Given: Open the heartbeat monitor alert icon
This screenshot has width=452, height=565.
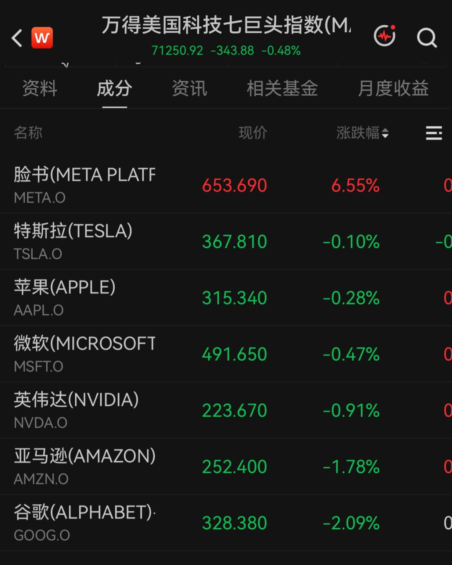Looking at the screenshot, I should pos(385,36).
